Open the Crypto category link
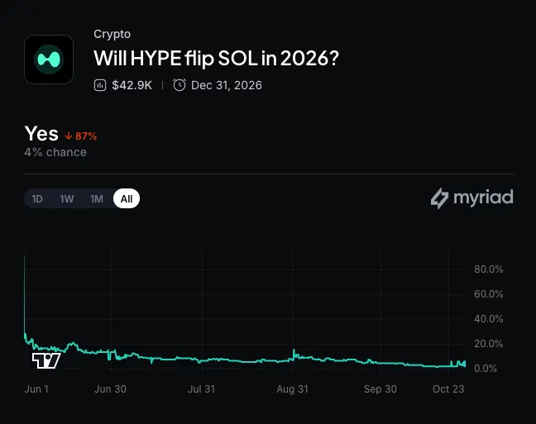536x424 pixels. 112,34
